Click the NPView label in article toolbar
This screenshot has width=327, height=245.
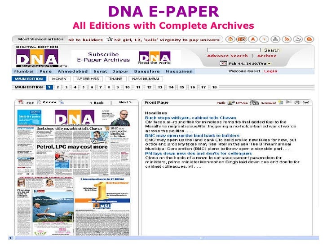pos(242,103)
